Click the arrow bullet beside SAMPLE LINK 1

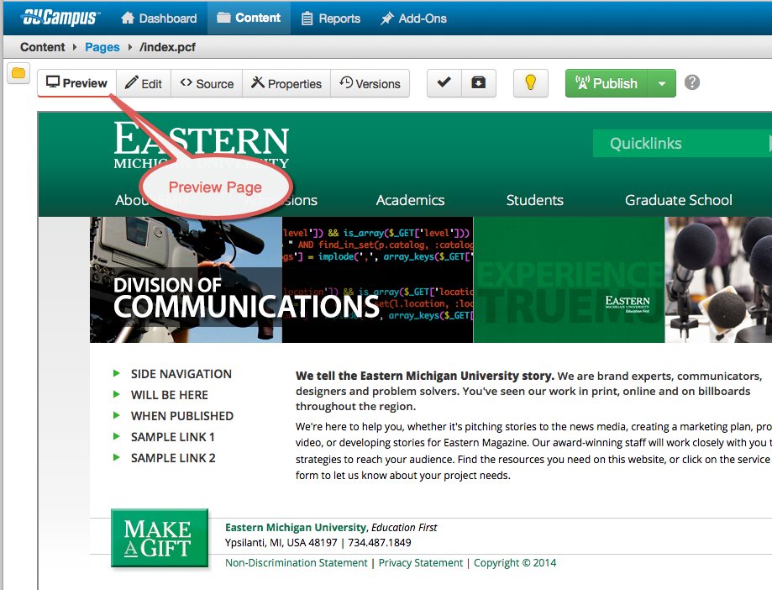(117, 436)
